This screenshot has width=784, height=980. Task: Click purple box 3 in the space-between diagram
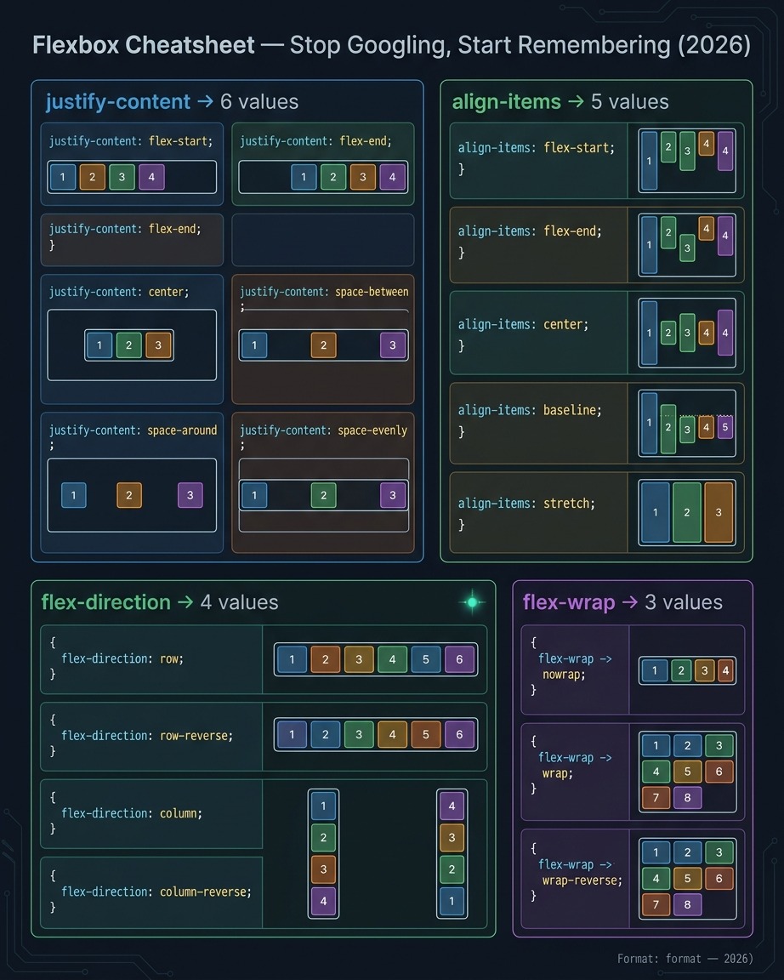click(x=392, y=345)
